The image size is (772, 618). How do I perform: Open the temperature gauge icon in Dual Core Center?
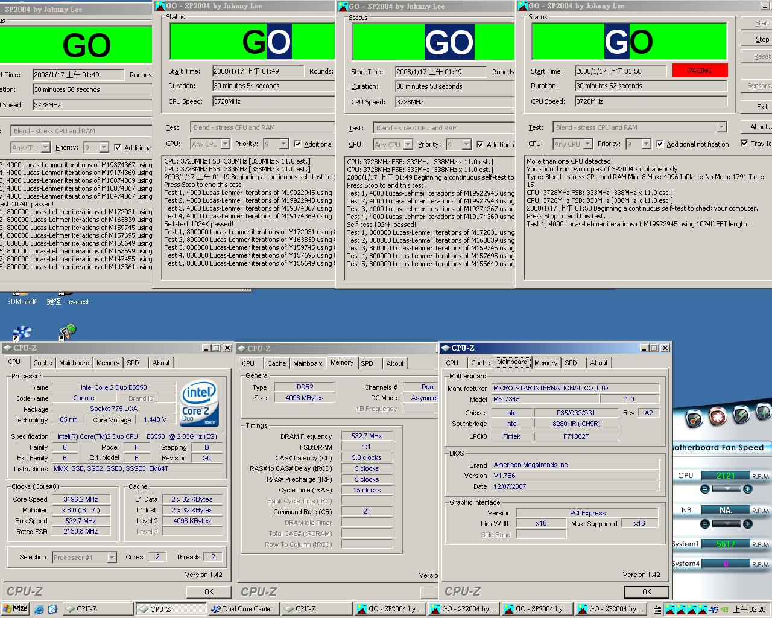click(694, 419)
